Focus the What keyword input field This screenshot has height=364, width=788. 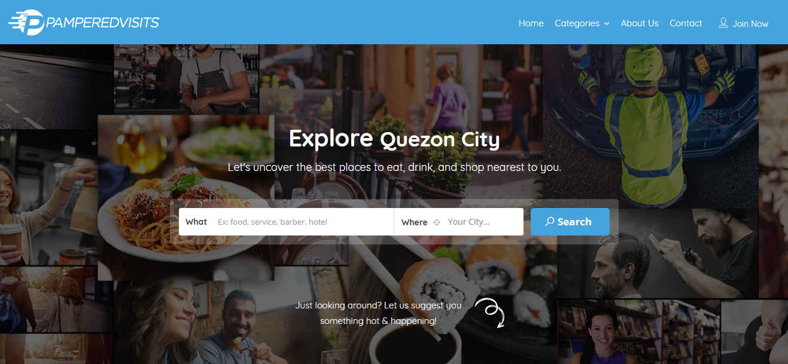coord(302,222)
